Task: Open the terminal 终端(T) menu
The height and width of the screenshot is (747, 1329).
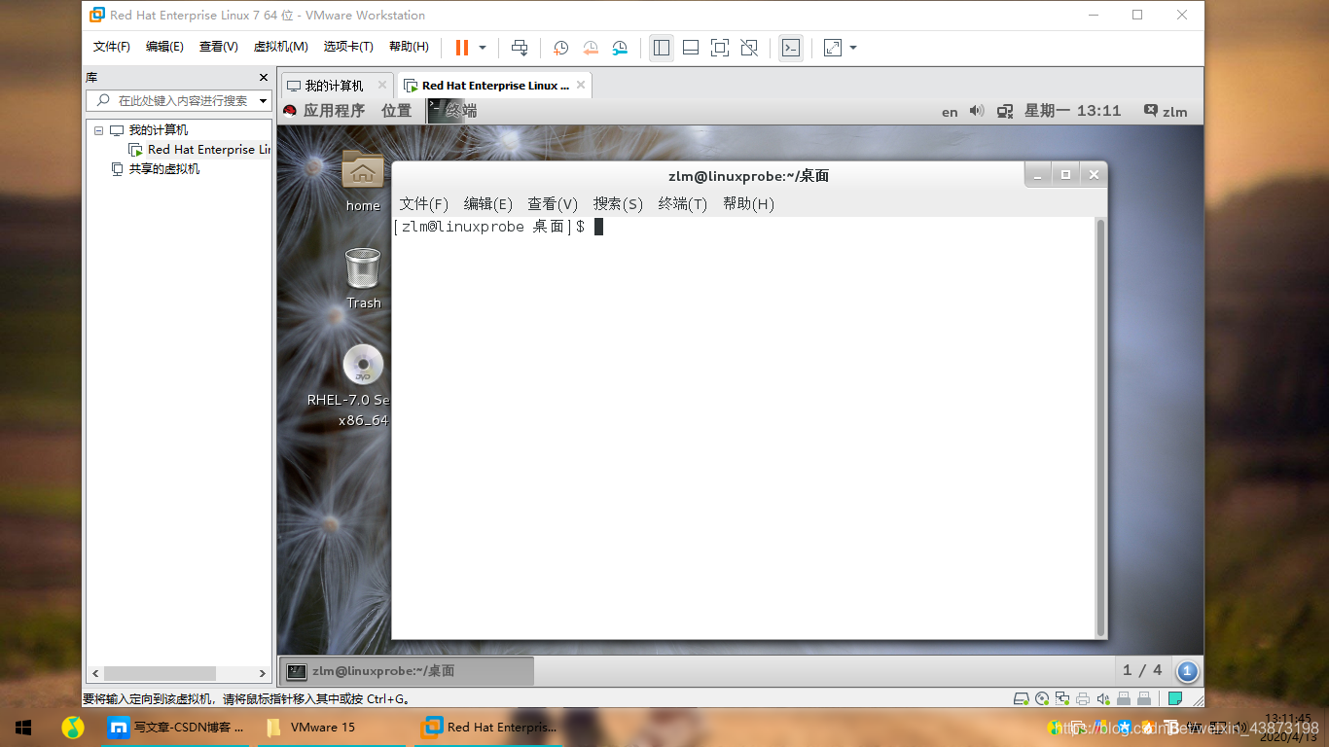Action: pos(683,203)
